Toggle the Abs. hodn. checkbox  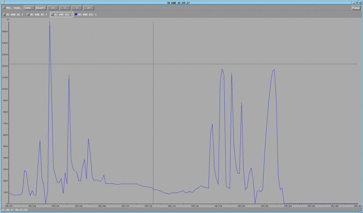click(4, 8)
